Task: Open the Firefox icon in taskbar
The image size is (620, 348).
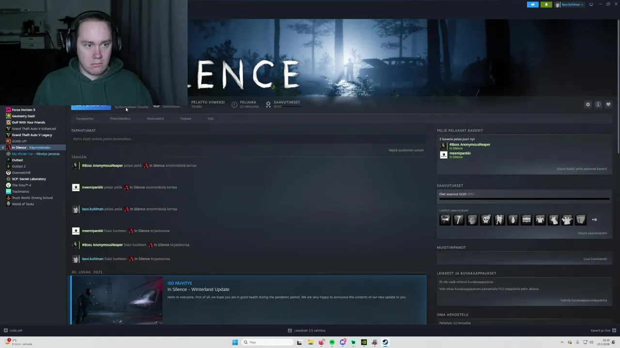Action: coord(321,342)
